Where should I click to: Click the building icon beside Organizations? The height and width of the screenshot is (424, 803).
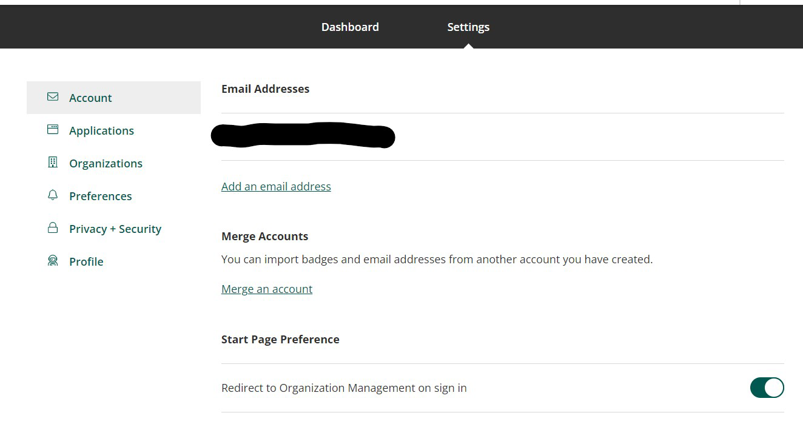[x=53, y=163]
